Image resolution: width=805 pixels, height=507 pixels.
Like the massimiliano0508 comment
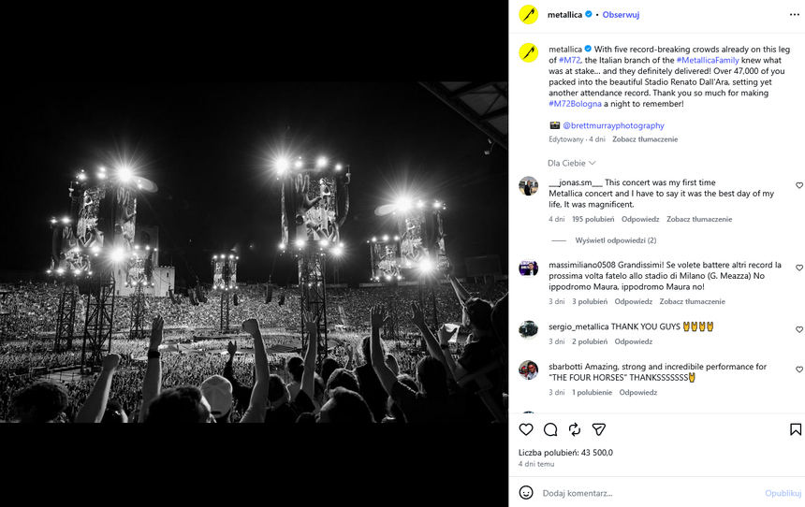tap(798, 268)
